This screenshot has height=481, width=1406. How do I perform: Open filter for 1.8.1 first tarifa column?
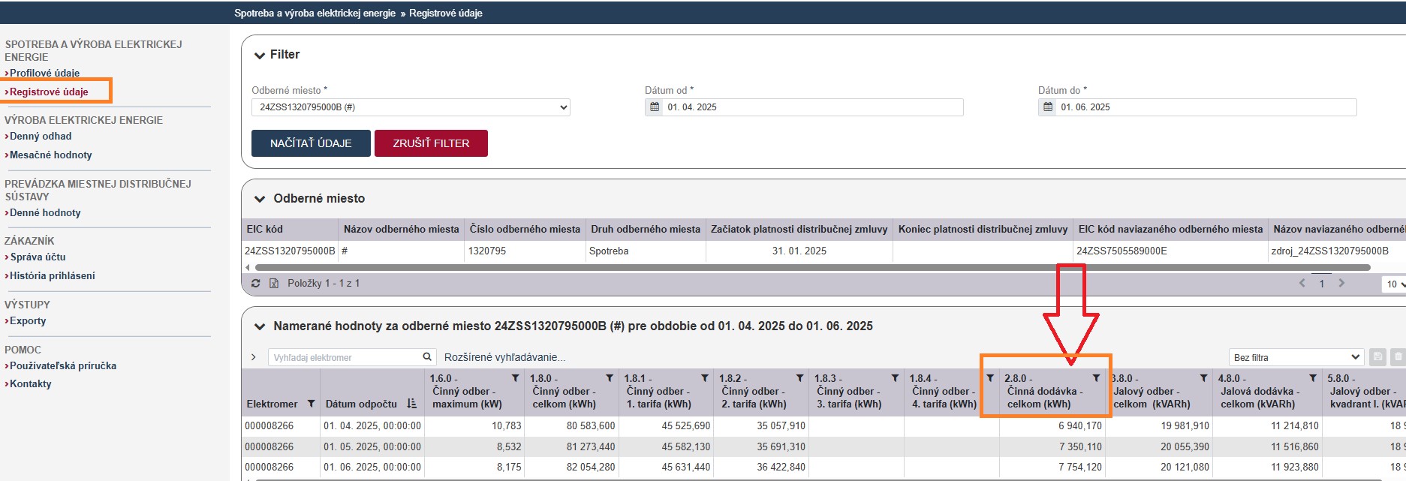[705, 378]
